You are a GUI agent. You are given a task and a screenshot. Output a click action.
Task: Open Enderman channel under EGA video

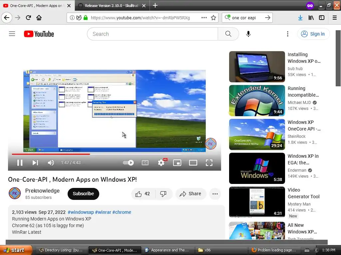pos(297,170)
